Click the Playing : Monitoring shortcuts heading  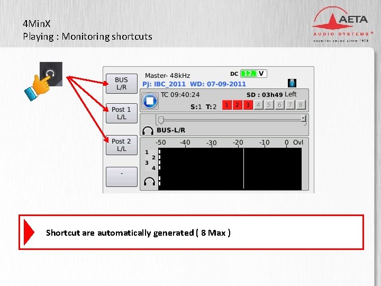(87, 37)
